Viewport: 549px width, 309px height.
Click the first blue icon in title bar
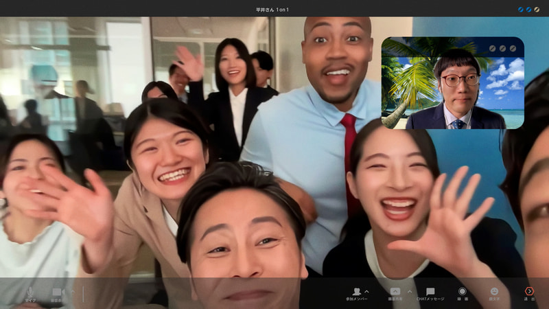tap(519, 9)
